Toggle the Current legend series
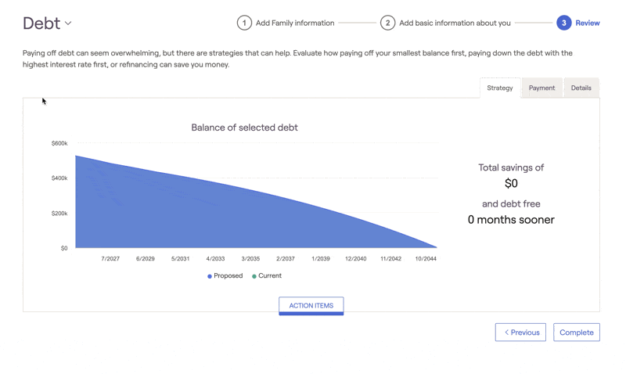626x374 pixels. pyautogui.click(x=267, y=276)
